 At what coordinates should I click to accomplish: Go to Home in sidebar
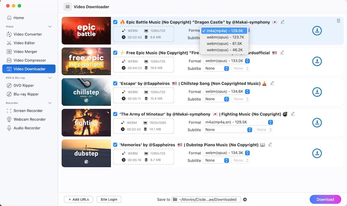(x=29, y=18)
